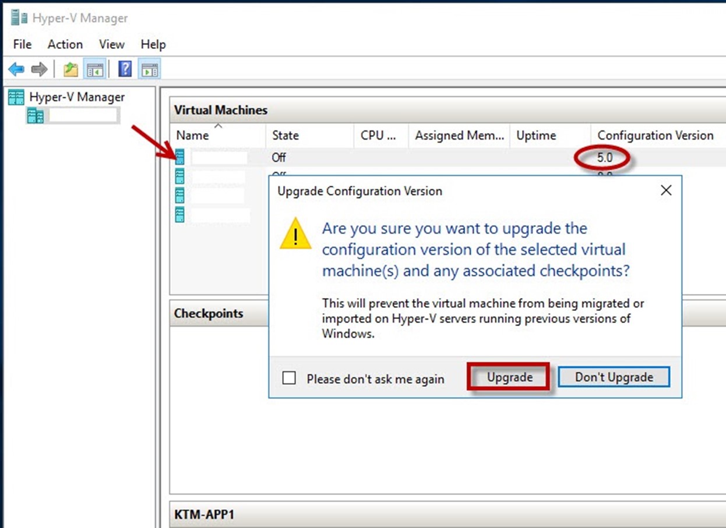This screenshot has width=726, height=528.
Task: Open the View menu
Action: pos(111,44)
